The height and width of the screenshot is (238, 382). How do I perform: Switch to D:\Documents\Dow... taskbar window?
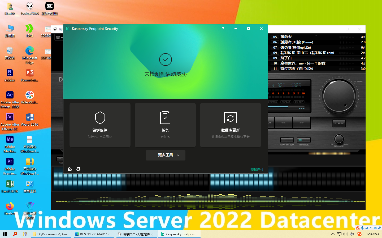[x=51, y=234]
